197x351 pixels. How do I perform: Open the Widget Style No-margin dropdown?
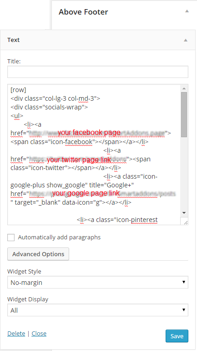pyautogui.click(x=98, y=282)
